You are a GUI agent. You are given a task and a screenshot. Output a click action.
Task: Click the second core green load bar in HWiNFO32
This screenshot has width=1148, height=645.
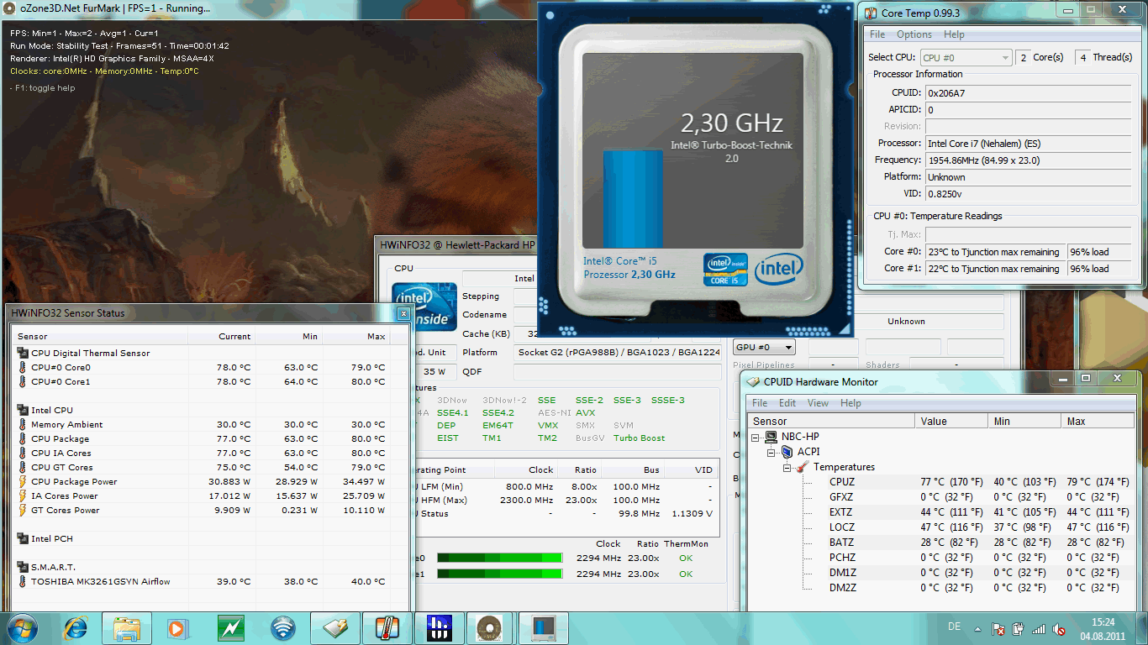(x=500, y=574)
